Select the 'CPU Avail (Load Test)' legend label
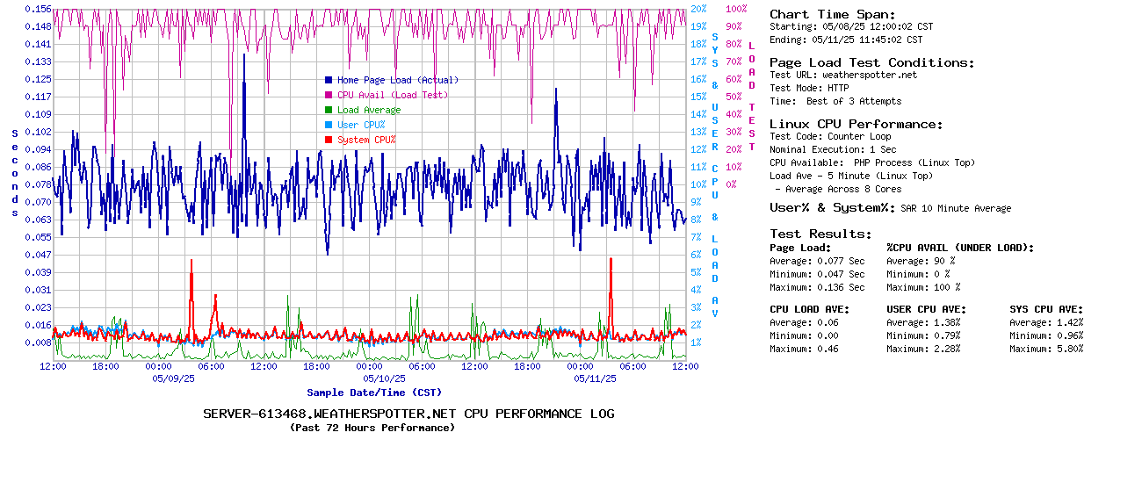1142x483 pixels. 392,95
